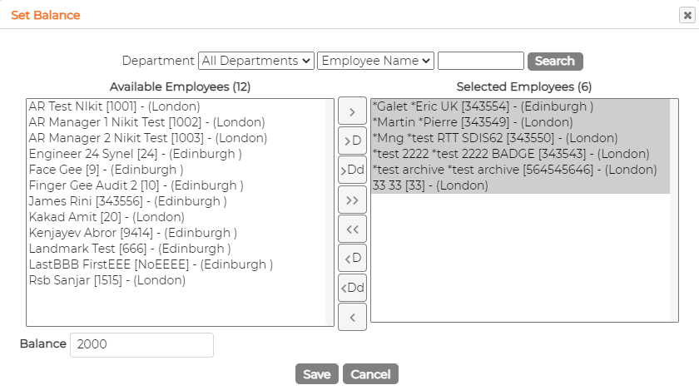Click the single left arrow remove button
699x390 pixels.
coord(352,317)
